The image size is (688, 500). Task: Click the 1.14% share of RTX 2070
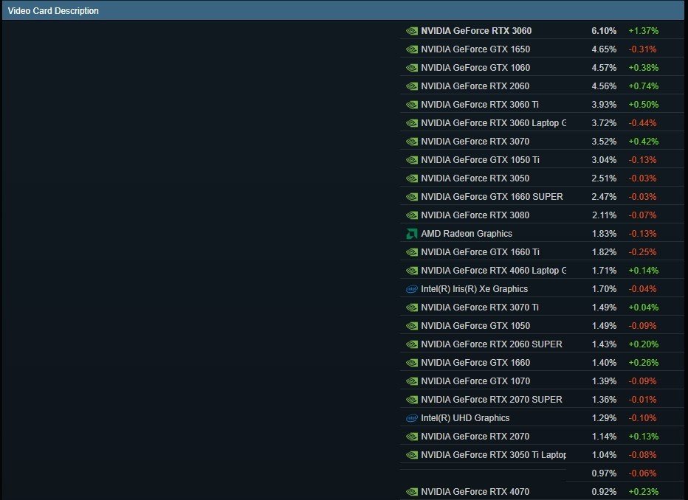(x=604, y=437)
